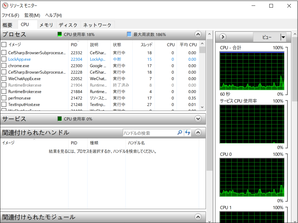Click the blue 最大周波数 indicator icon
Image resolution: width=298 pixels, height=223 pixels.
coord(129,34)
